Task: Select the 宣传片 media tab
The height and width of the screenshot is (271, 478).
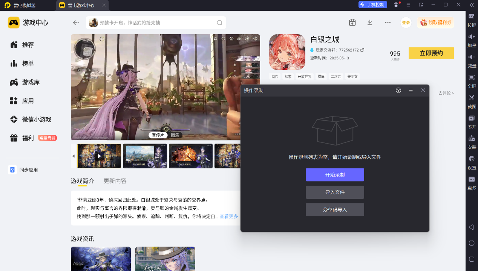Action: pos(158,135)
